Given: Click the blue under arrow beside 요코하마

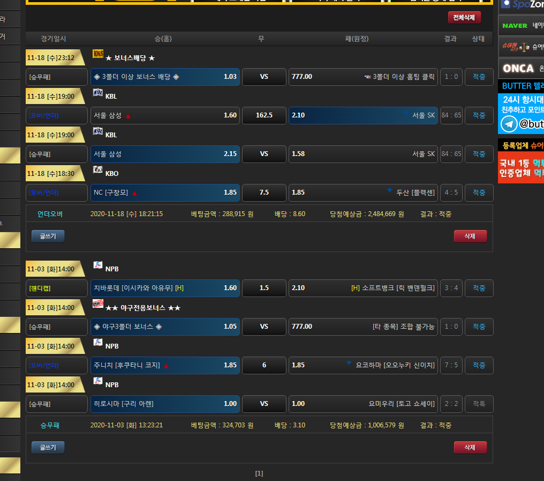Looking at the screenshot, I should pos(349,364).
